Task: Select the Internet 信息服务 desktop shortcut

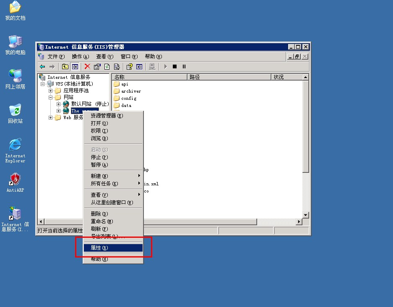Action: tap(15, 219)
